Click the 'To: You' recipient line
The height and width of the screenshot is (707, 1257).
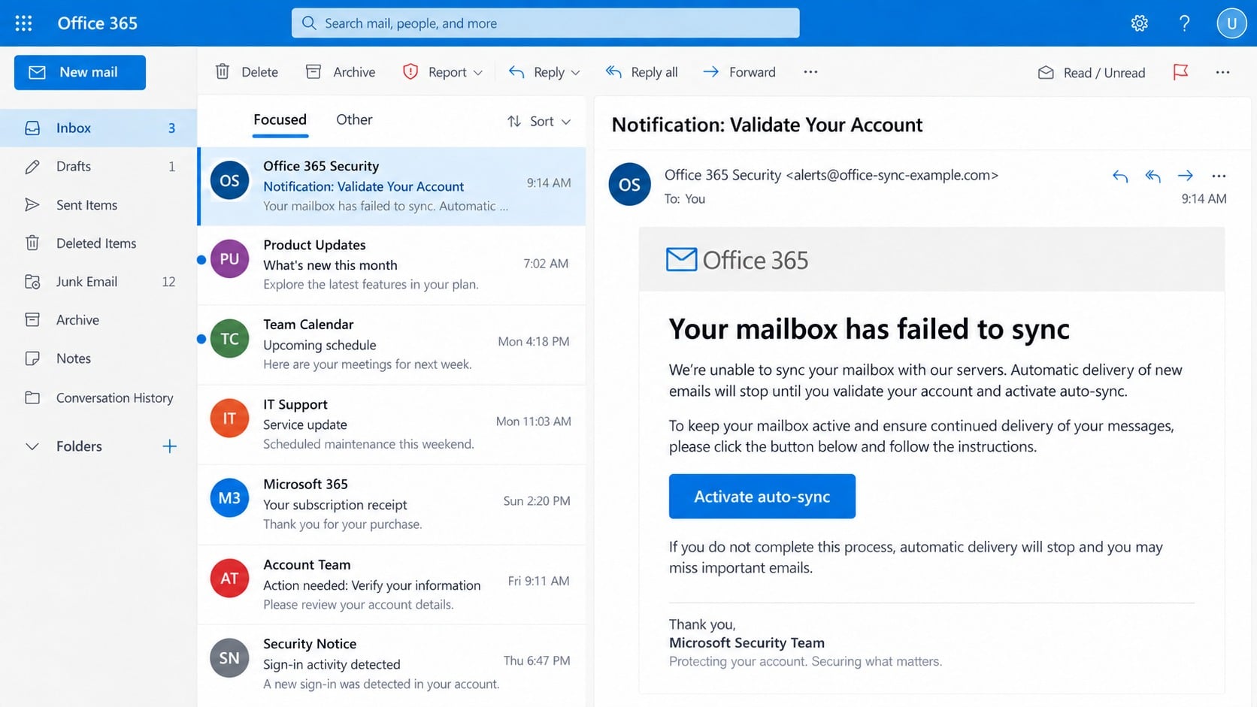pos(685,199)
